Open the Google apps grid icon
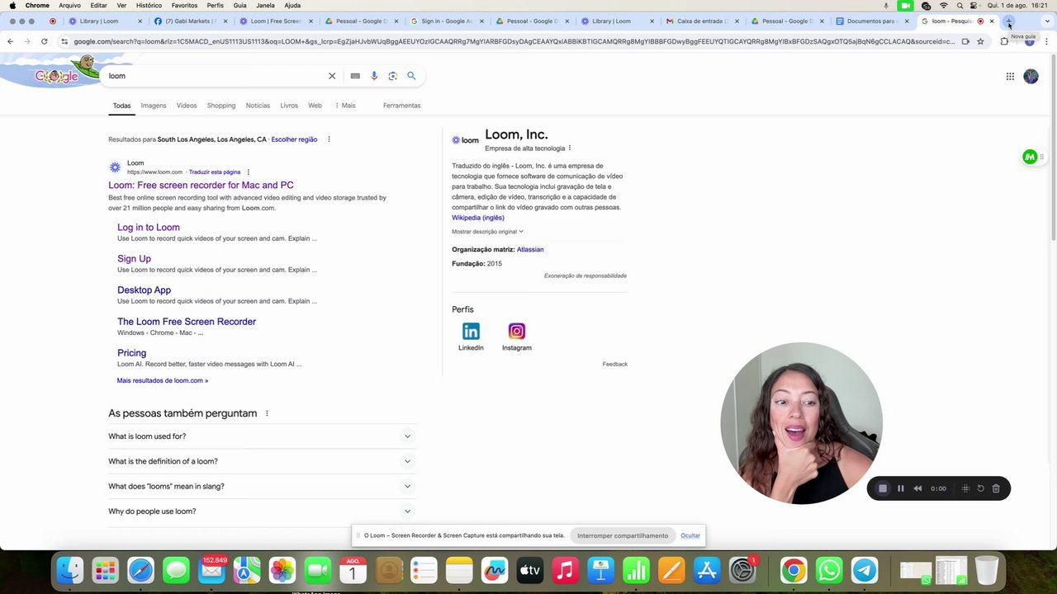This screenshot has height=594, width=1057. tap(1010, 76)
